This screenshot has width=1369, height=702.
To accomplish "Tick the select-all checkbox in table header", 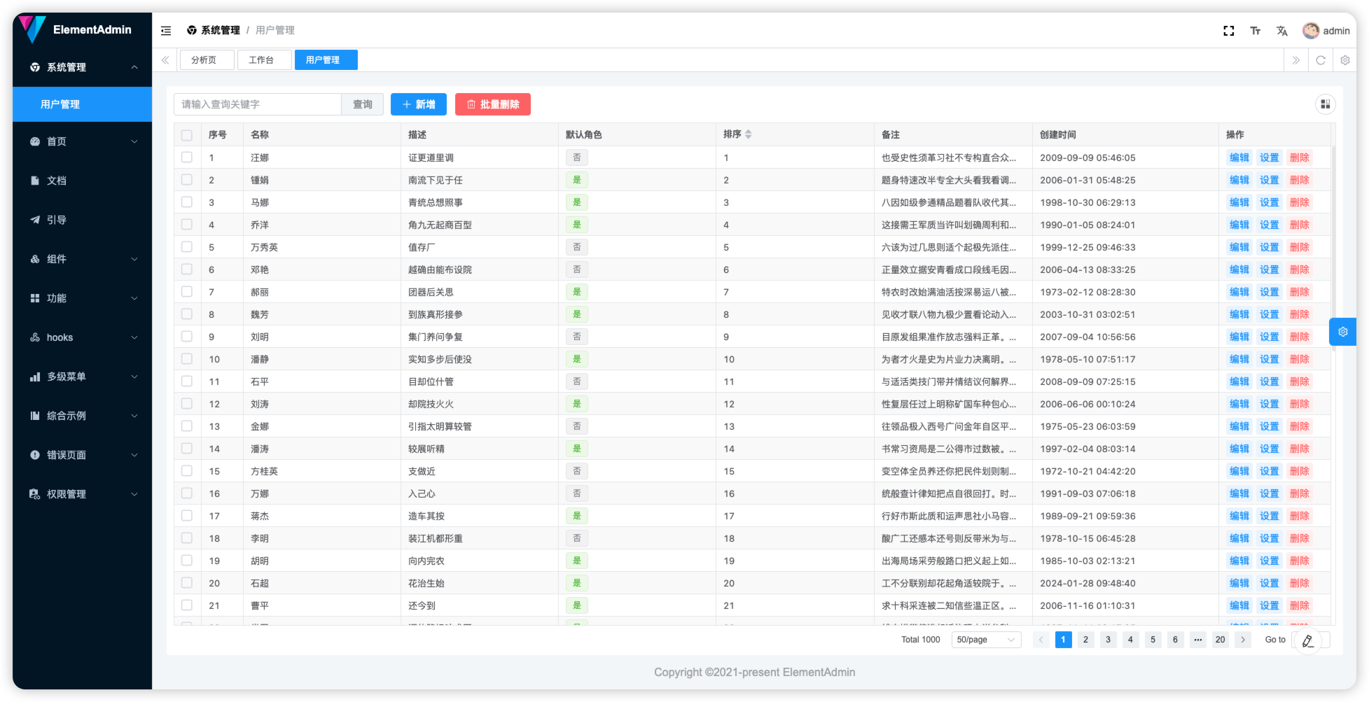I will [x=187, y=135].
